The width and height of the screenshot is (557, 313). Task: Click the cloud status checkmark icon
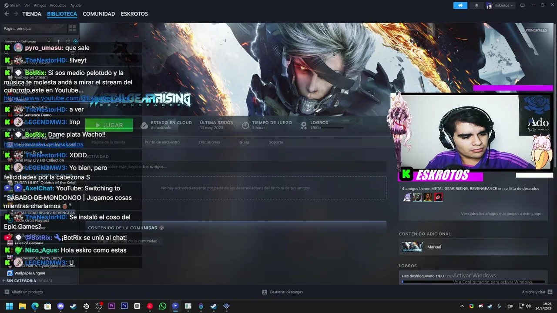[x=144, y=125]
